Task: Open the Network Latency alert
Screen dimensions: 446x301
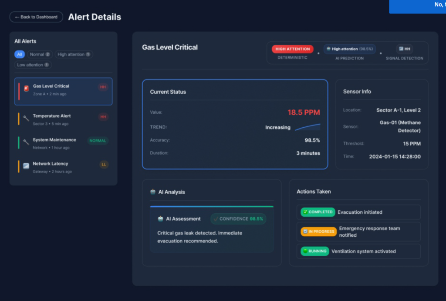Action: click(x=64, y=167)
